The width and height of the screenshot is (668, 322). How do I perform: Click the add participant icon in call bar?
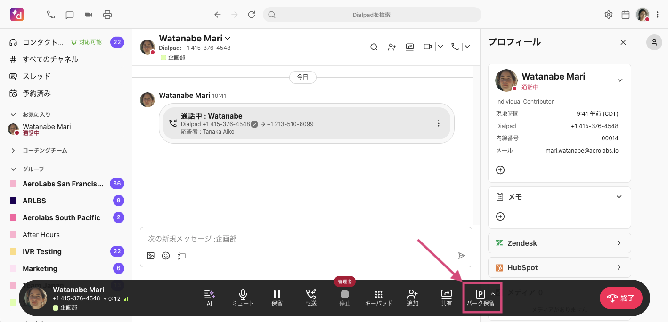pyautogui.click(x=413, y=298)
